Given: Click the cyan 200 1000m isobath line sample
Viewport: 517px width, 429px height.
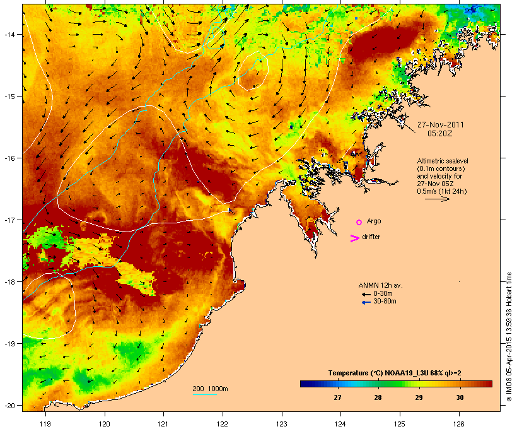Looking at the screenshot, I should coord(204,395).
